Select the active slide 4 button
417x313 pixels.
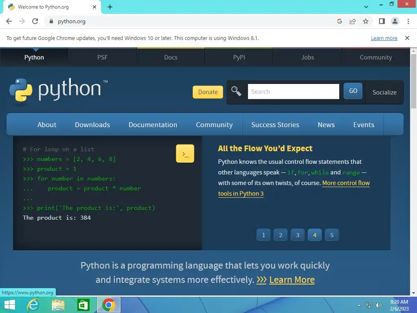point(315,235)
